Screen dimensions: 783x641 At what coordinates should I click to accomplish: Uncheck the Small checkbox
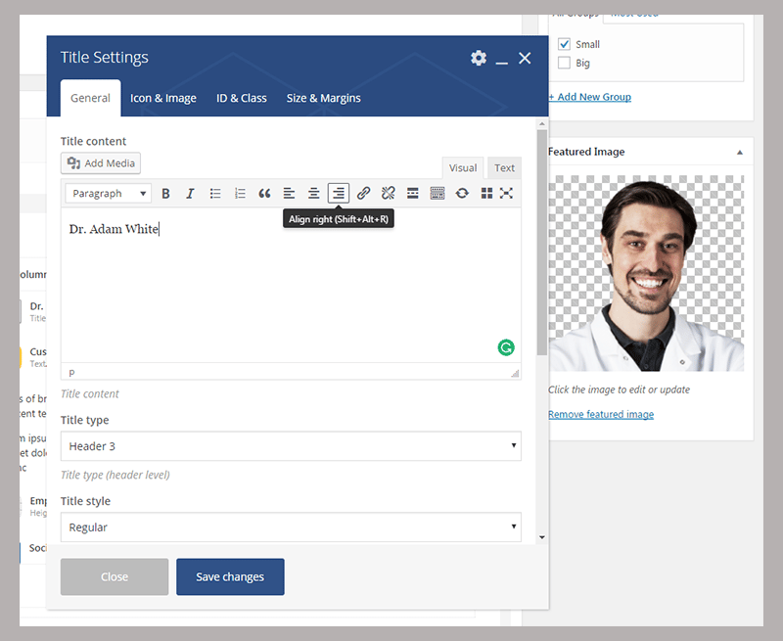pos(564,44)
